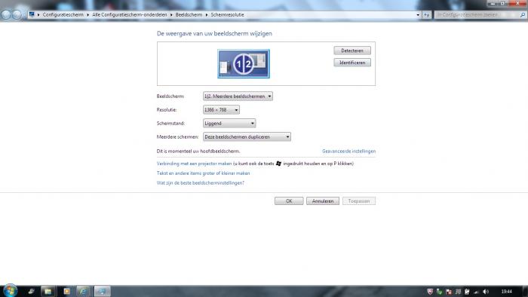Open the Resolutie 1366 × 768 dropdown
The height and width of the screenshot is (297, 528).
[x=221, y=109]
